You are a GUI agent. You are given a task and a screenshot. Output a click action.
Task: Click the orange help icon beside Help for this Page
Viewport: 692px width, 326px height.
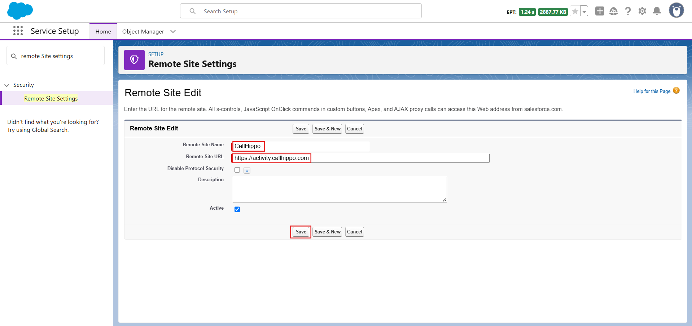click(676, 90)
